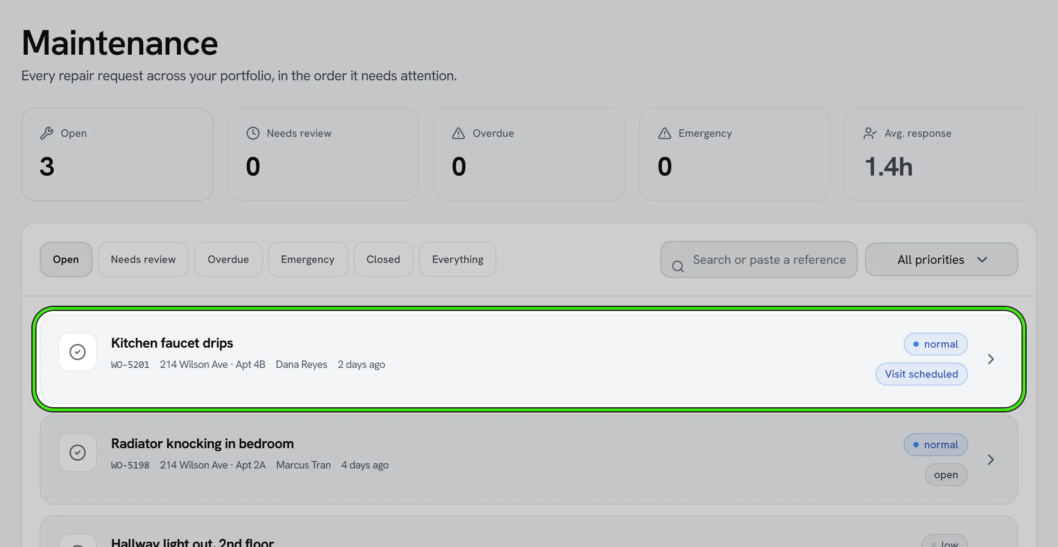Open Radiator knocking in bedroom title

(202, 444)
